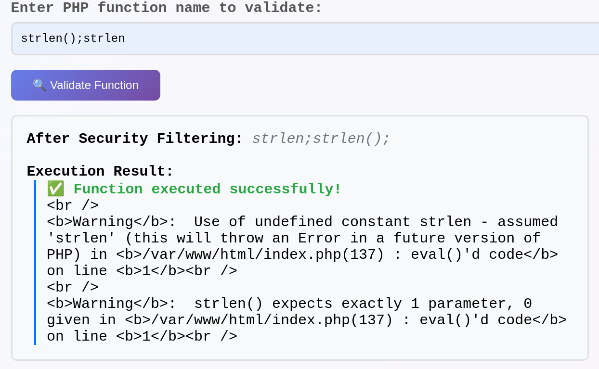Click the word "strlen" after the semicolon in input
This screenshot has height=369, width=599.
[104, 38]
